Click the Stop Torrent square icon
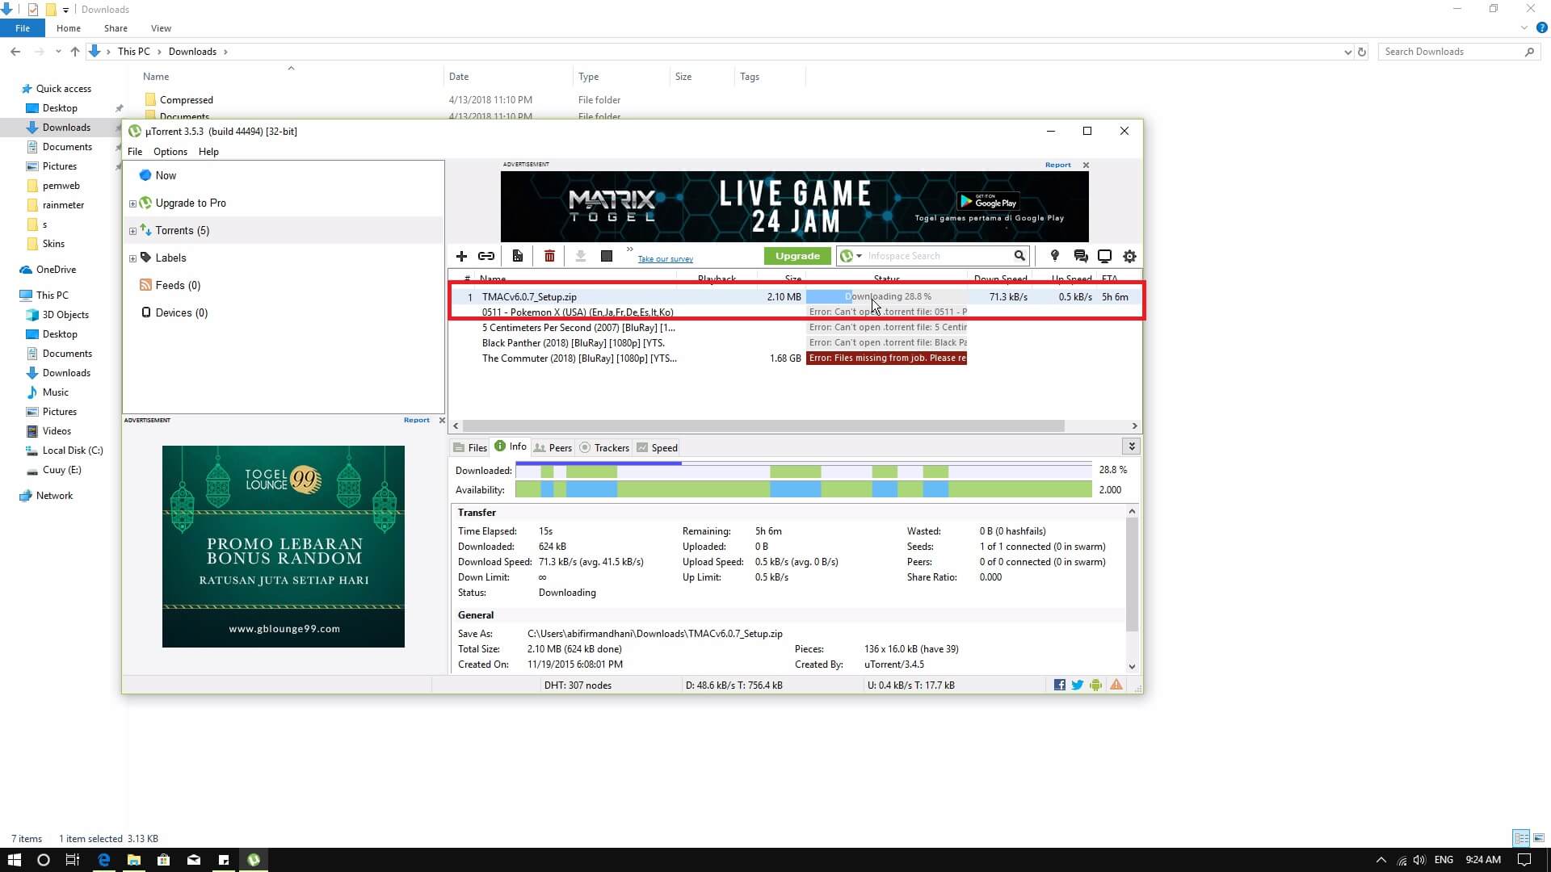Viewport: 1551px width, 872px height. click(x=607, y=256)
